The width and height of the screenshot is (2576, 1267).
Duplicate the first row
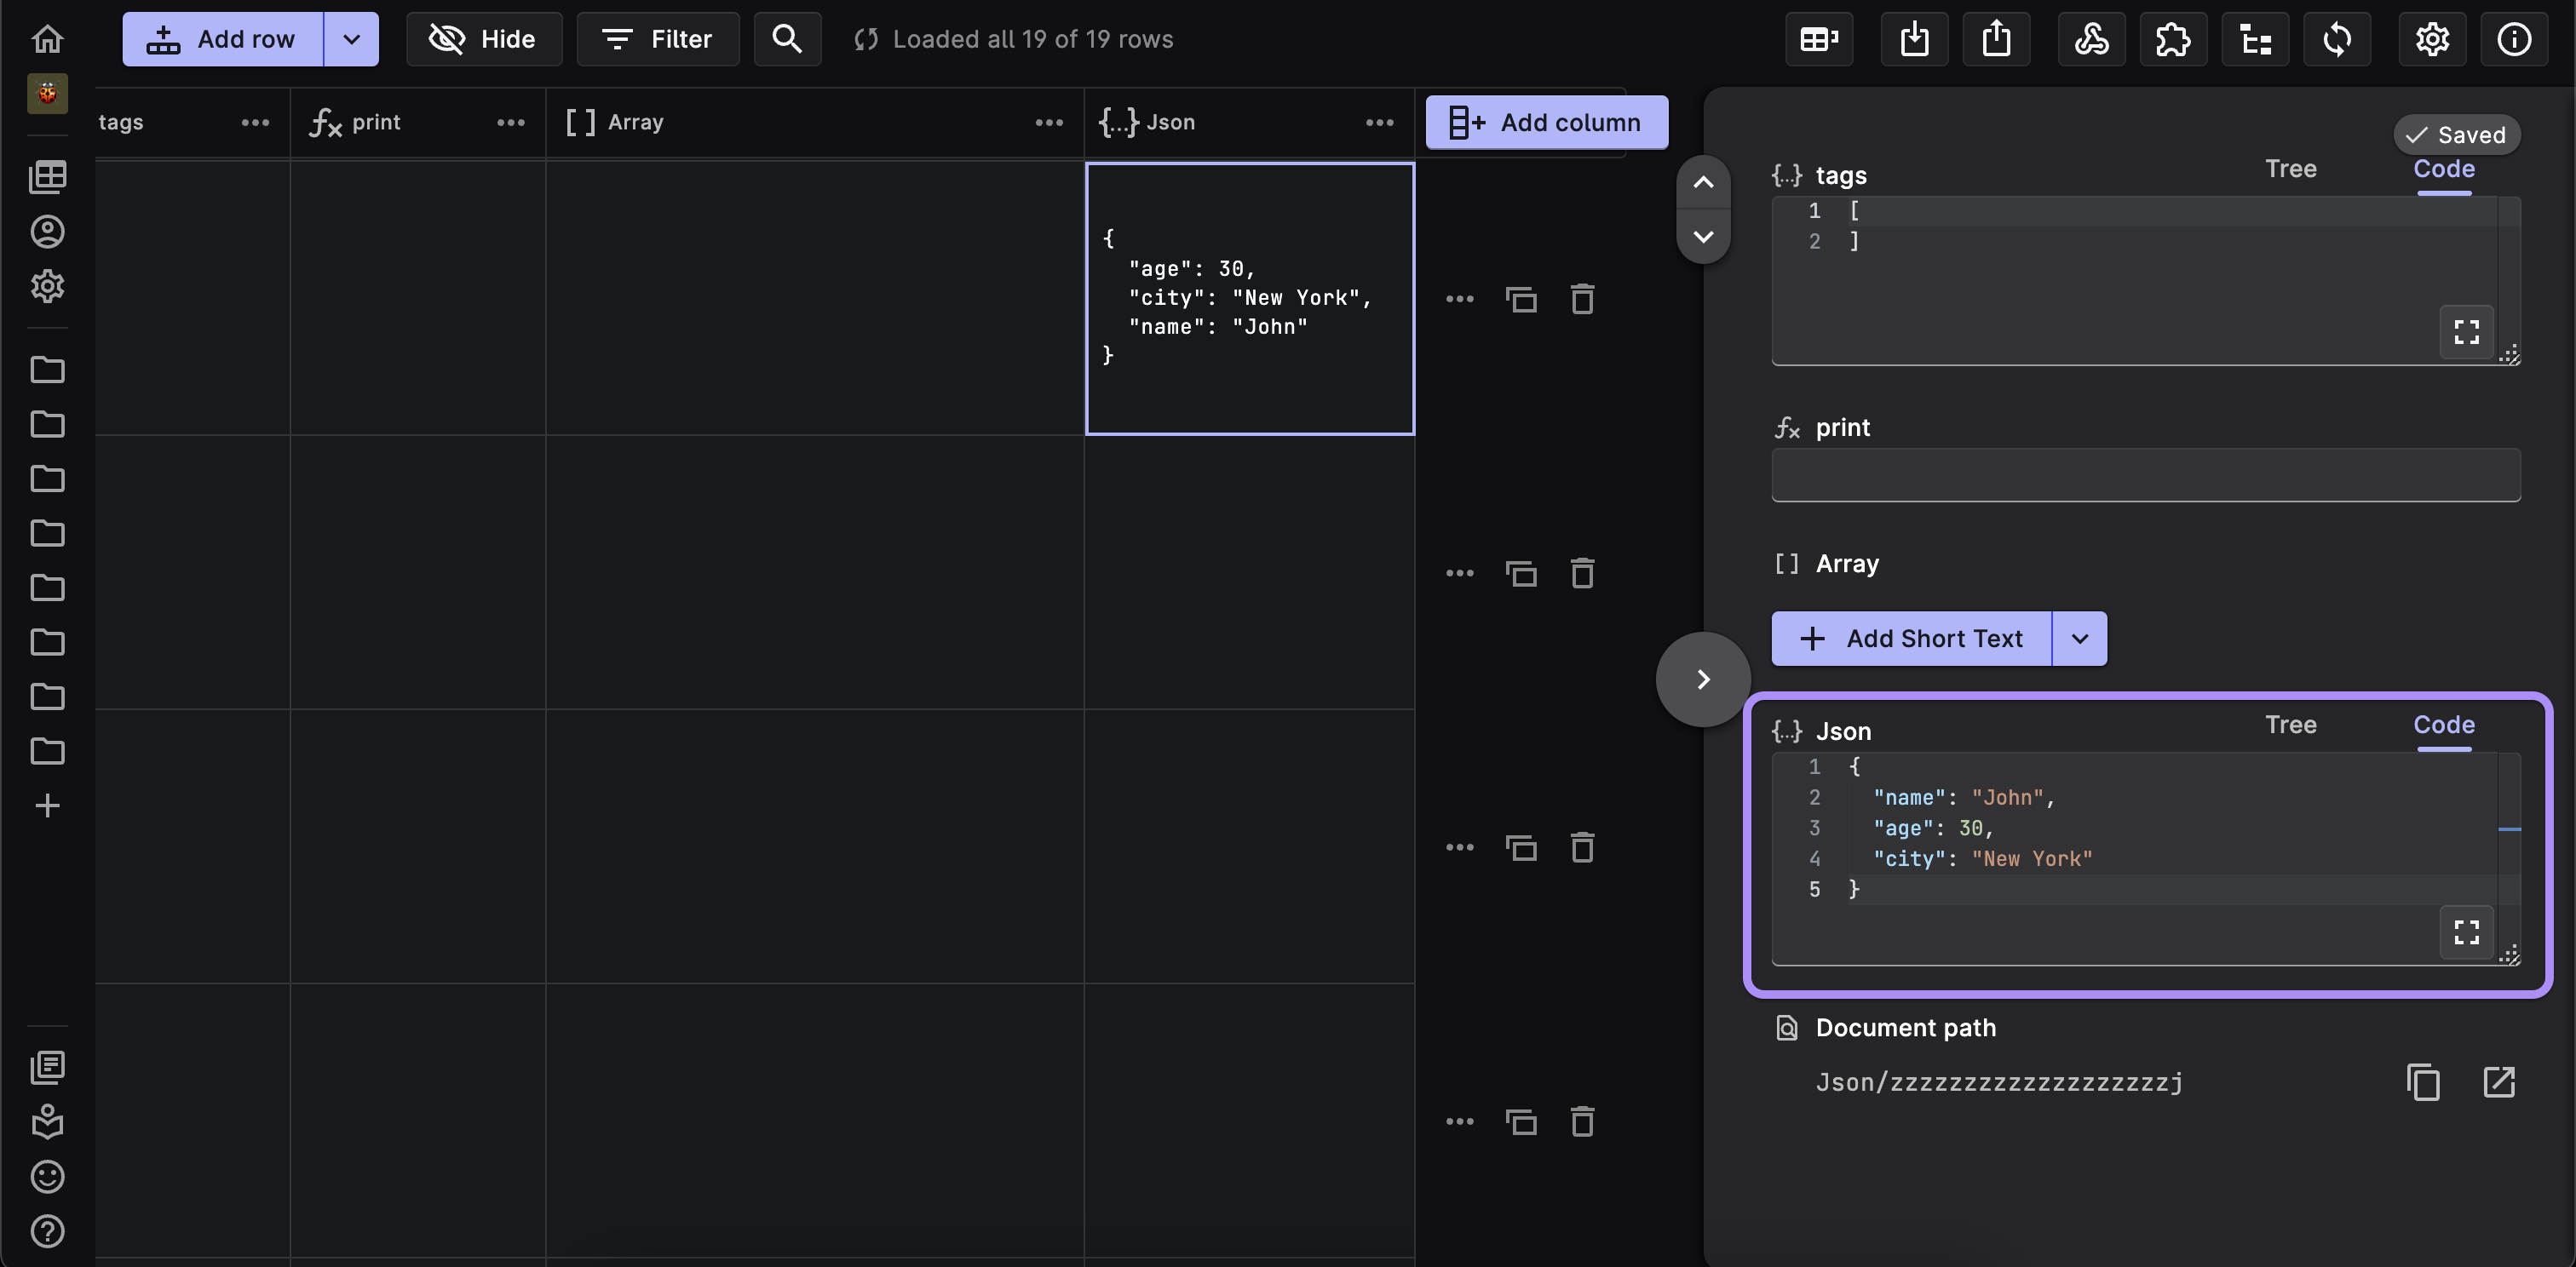[x=1521, y=299]
